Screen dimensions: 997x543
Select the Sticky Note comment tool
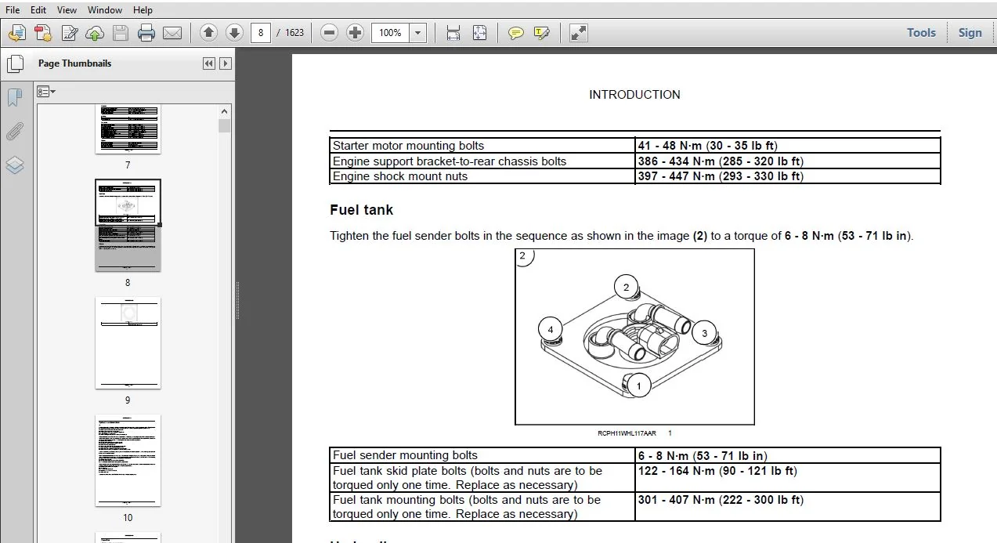click(515, 33)
